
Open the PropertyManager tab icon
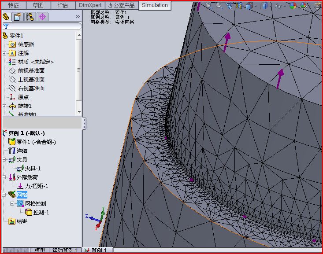18,17
